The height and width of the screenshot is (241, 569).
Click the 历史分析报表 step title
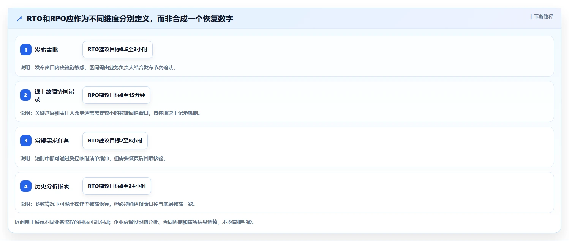pyautogui.click(x=52, y=186)
